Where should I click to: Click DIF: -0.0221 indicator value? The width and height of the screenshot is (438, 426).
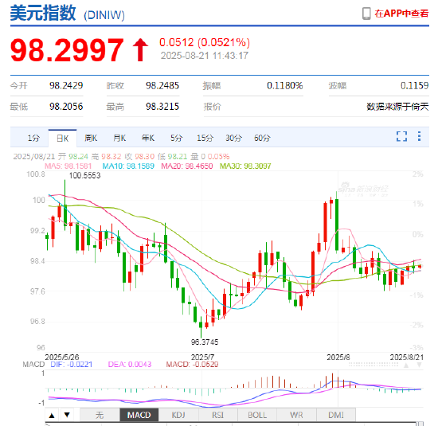click(71, 364)
